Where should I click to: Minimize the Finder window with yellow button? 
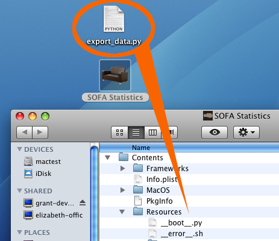point(33,116)
